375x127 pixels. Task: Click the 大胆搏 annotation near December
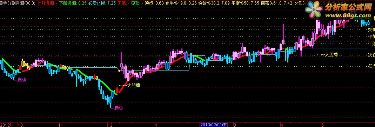coord(129,85)
